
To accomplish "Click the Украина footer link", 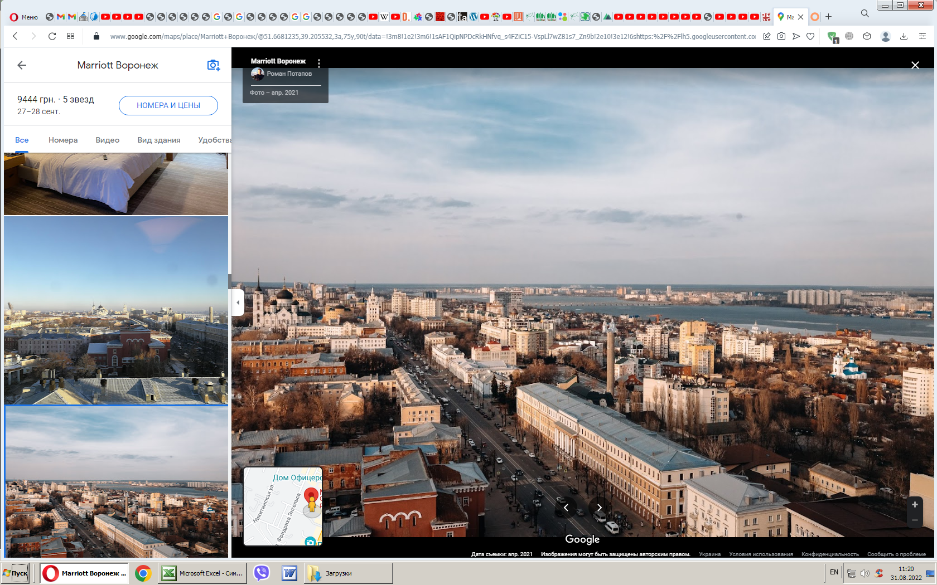I will click(x=709, y=554).
